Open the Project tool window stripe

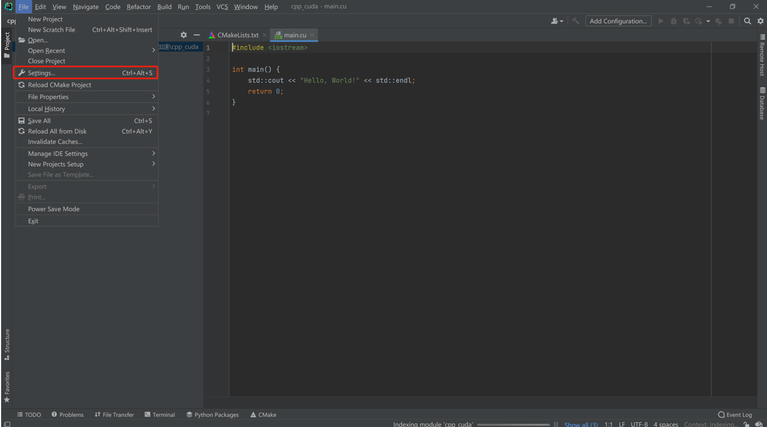coord(7,45)
